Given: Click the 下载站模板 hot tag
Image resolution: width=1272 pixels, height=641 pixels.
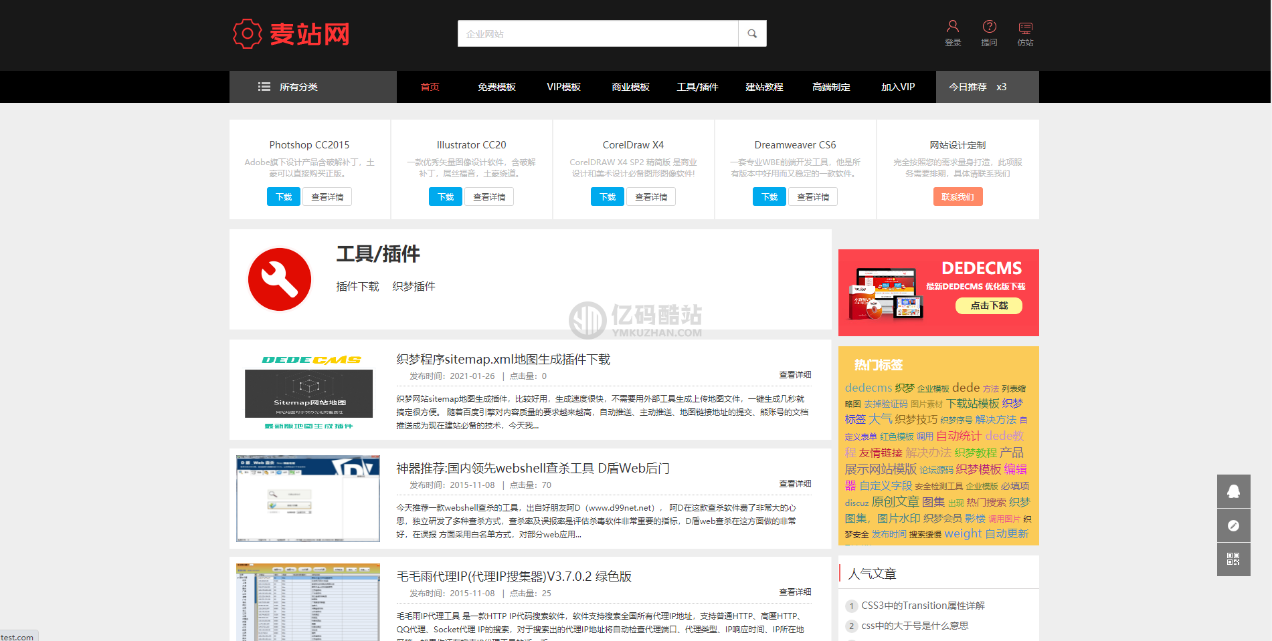Looking at the screenshot, I should [972, 404].
